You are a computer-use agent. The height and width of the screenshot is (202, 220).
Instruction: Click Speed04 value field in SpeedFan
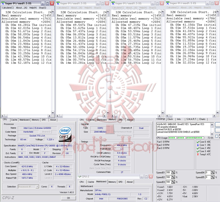[208, 172]
